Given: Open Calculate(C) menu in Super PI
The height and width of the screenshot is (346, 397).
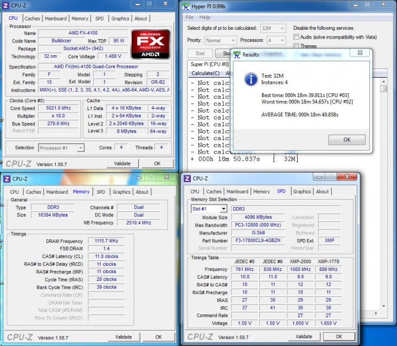Looking at the screenshot, I should 205,73.
